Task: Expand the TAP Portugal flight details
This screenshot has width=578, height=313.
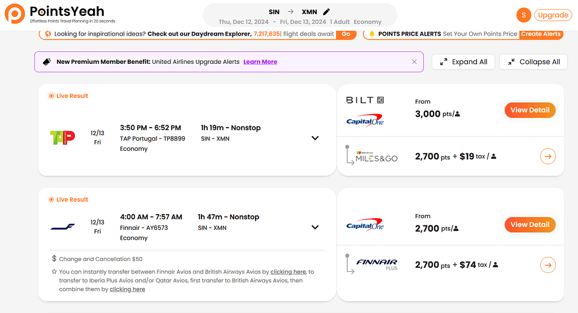Action: click(x=315, y=138)
